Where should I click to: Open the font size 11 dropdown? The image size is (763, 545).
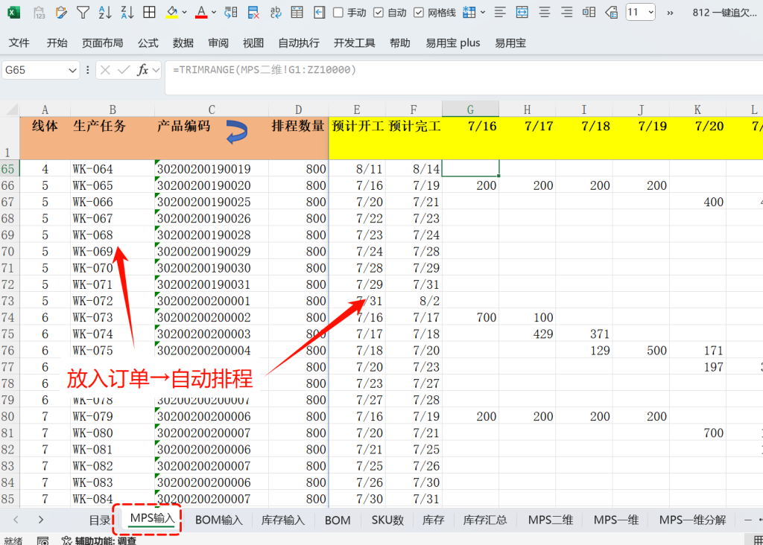tap(650, 12)
